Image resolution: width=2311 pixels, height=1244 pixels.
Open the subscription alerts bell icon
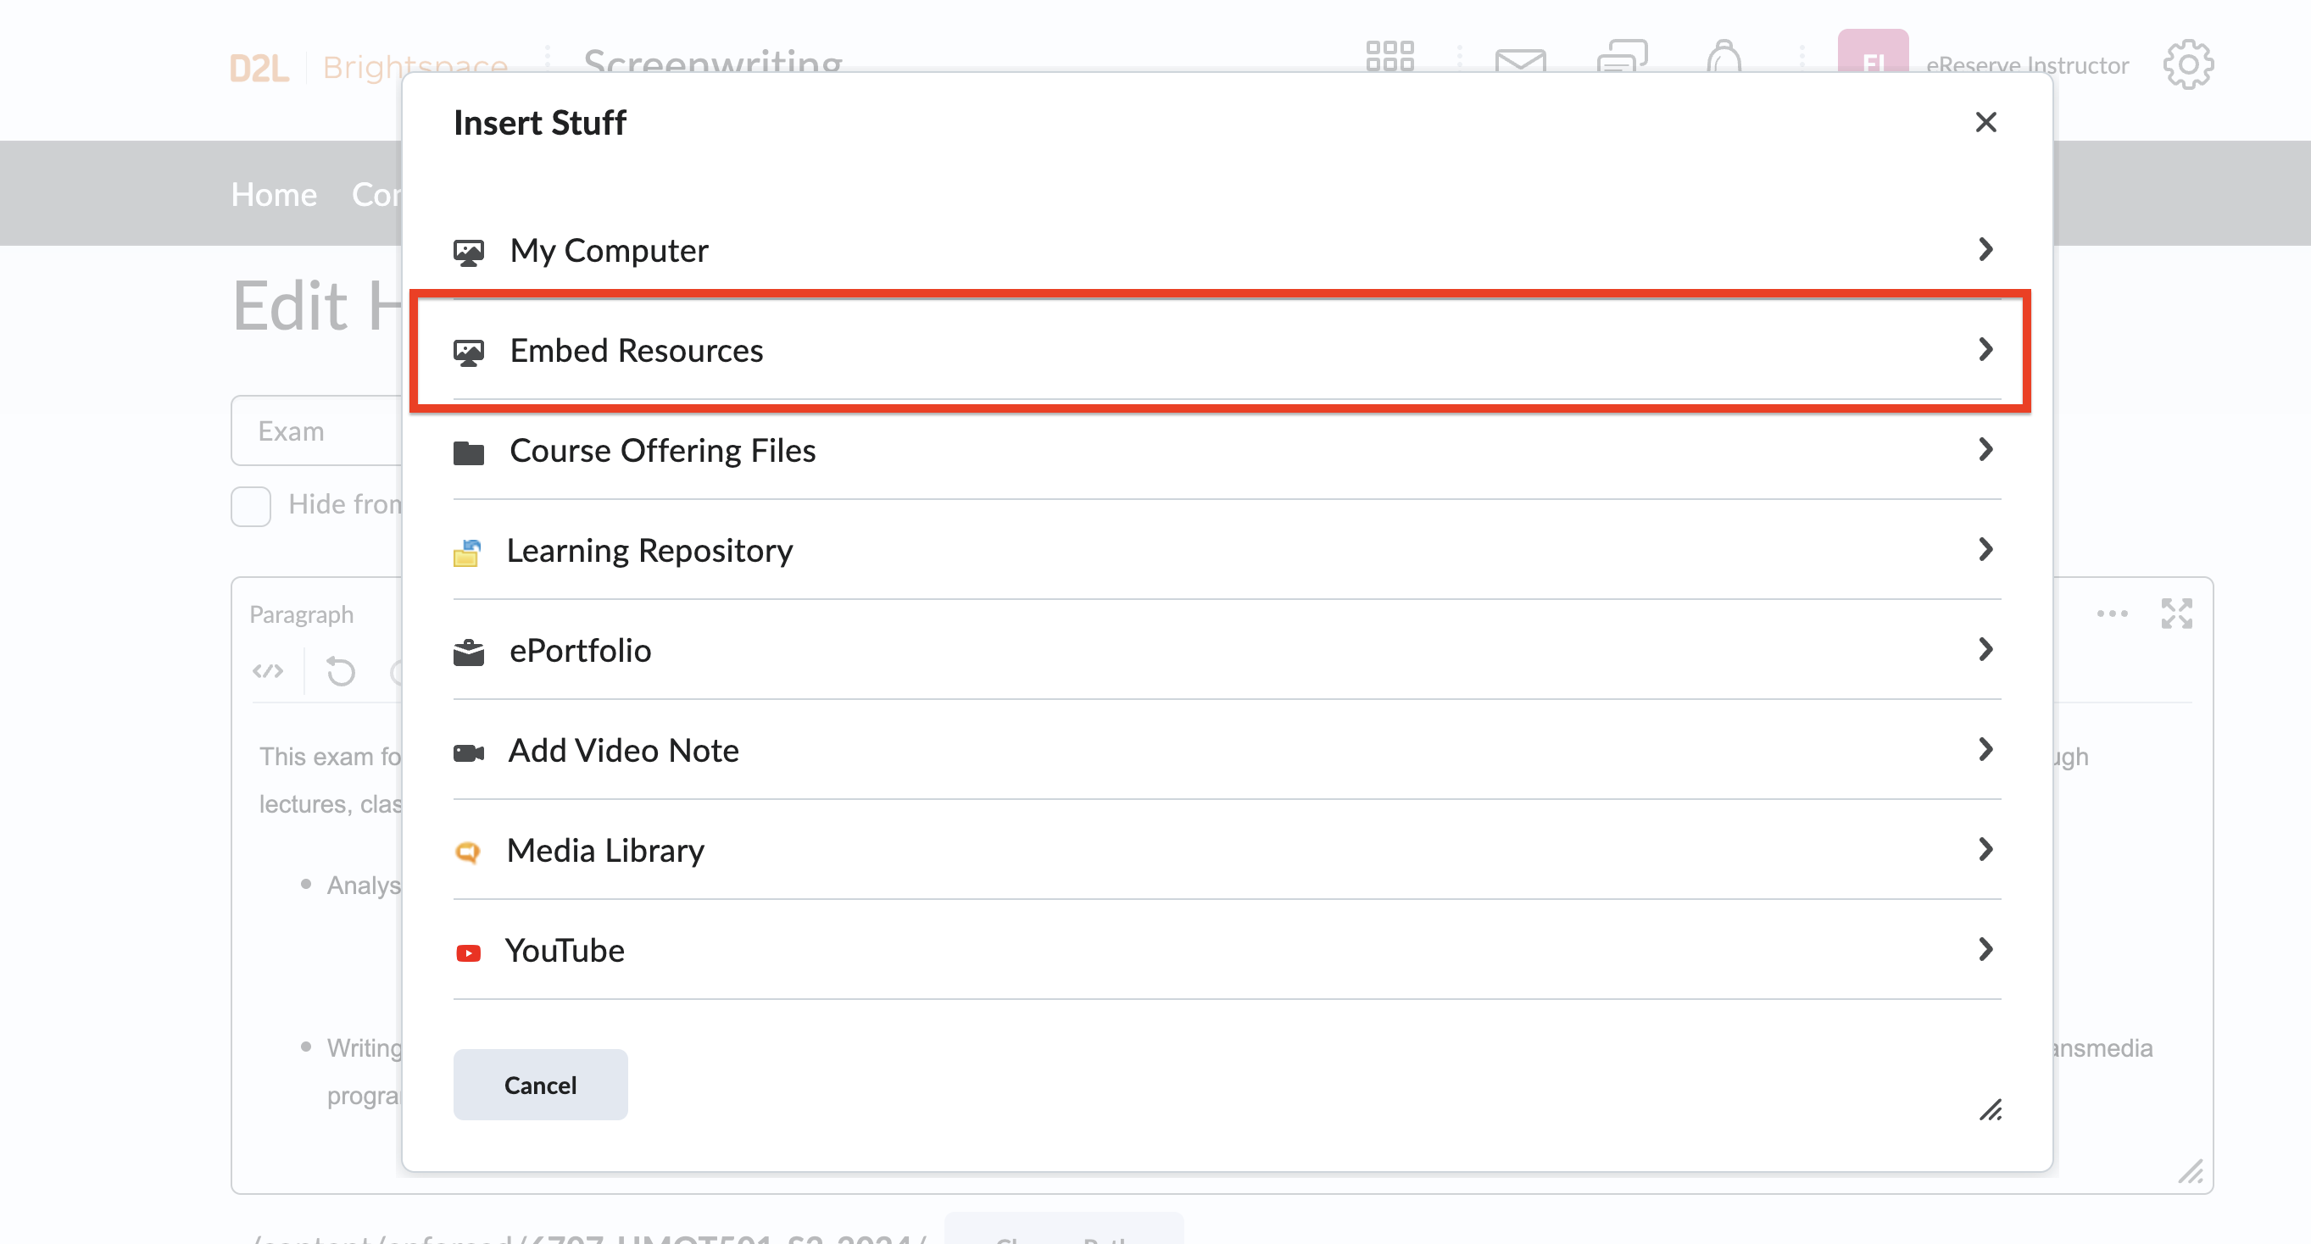click(x=1724, y=61)
